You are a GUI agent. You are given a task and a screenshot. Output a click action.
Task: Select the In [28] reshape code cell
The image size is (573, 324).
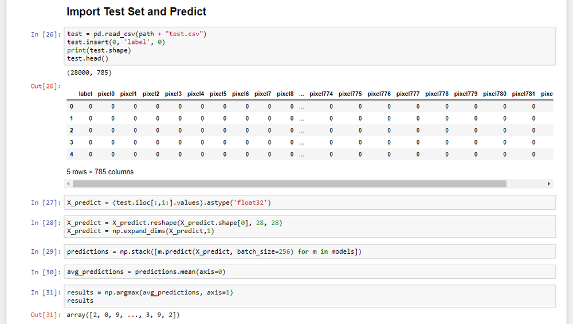(309, 227)
